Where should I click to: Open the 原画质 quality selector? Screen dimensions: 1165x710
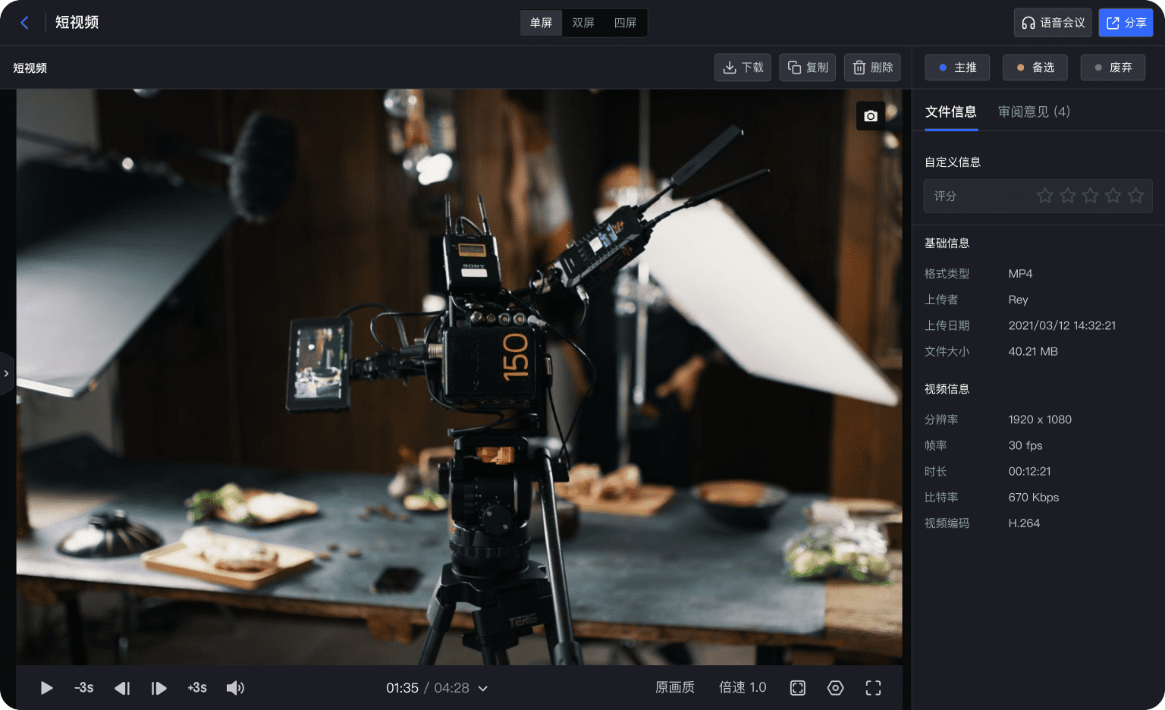tap(675, 687)
